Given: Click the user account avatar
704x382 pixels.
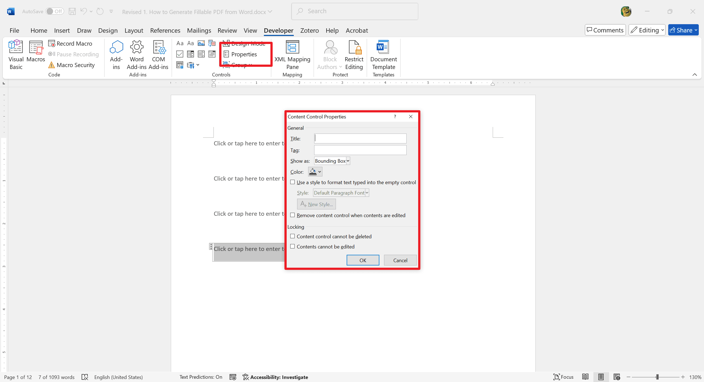Looking at the screenshot, I should (x=626, y=11).
